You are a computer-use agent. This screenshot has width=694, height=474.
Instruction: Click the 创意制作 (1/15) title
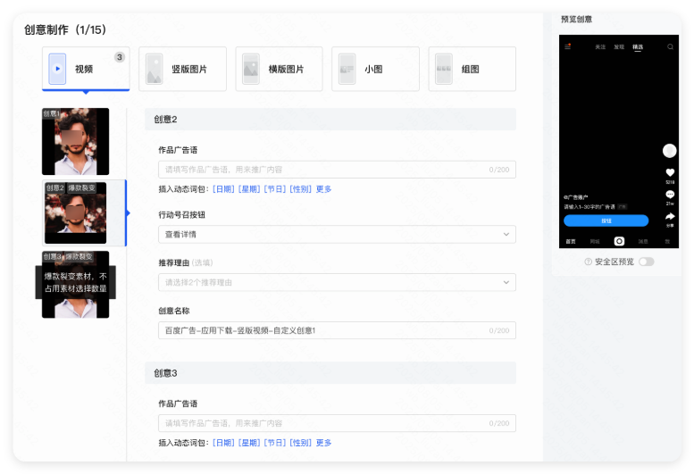click(65, 29)
